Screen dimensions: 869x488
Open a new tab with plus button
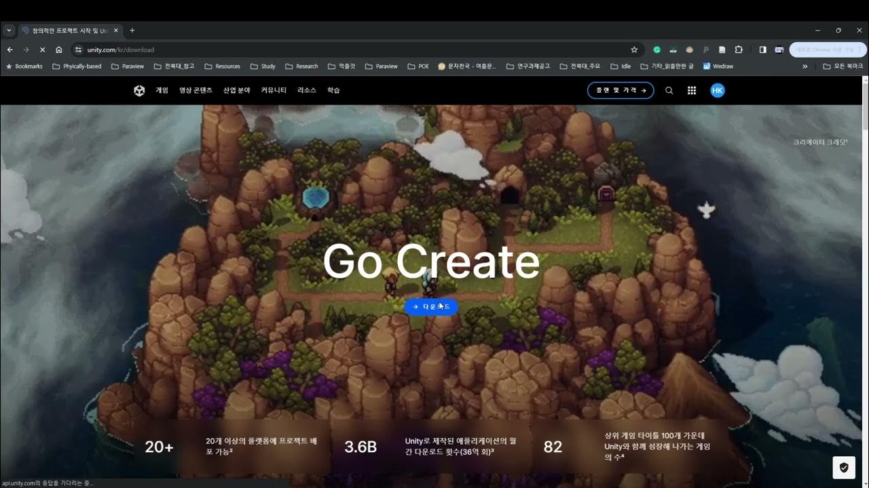pyautogui.click(x=132, y=30)
